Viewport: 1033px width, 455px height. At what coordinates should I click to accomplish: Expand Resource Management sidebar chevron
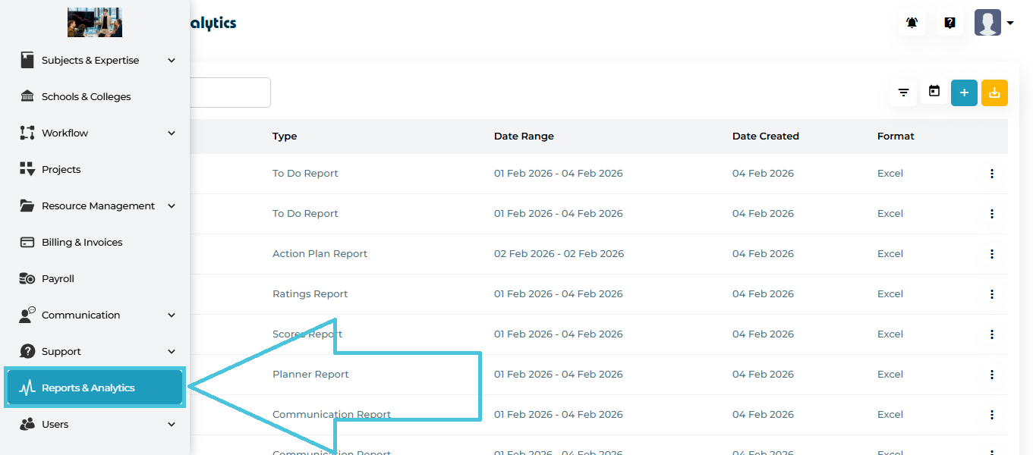click(172, 206)
